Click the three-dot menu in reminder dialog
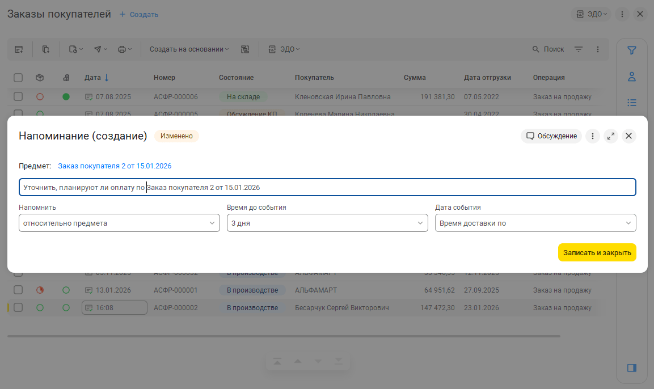 coord(592,136)
